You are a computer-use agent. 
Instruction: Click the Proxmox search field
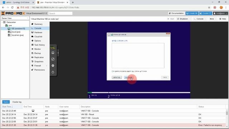(x=60, y=13)
